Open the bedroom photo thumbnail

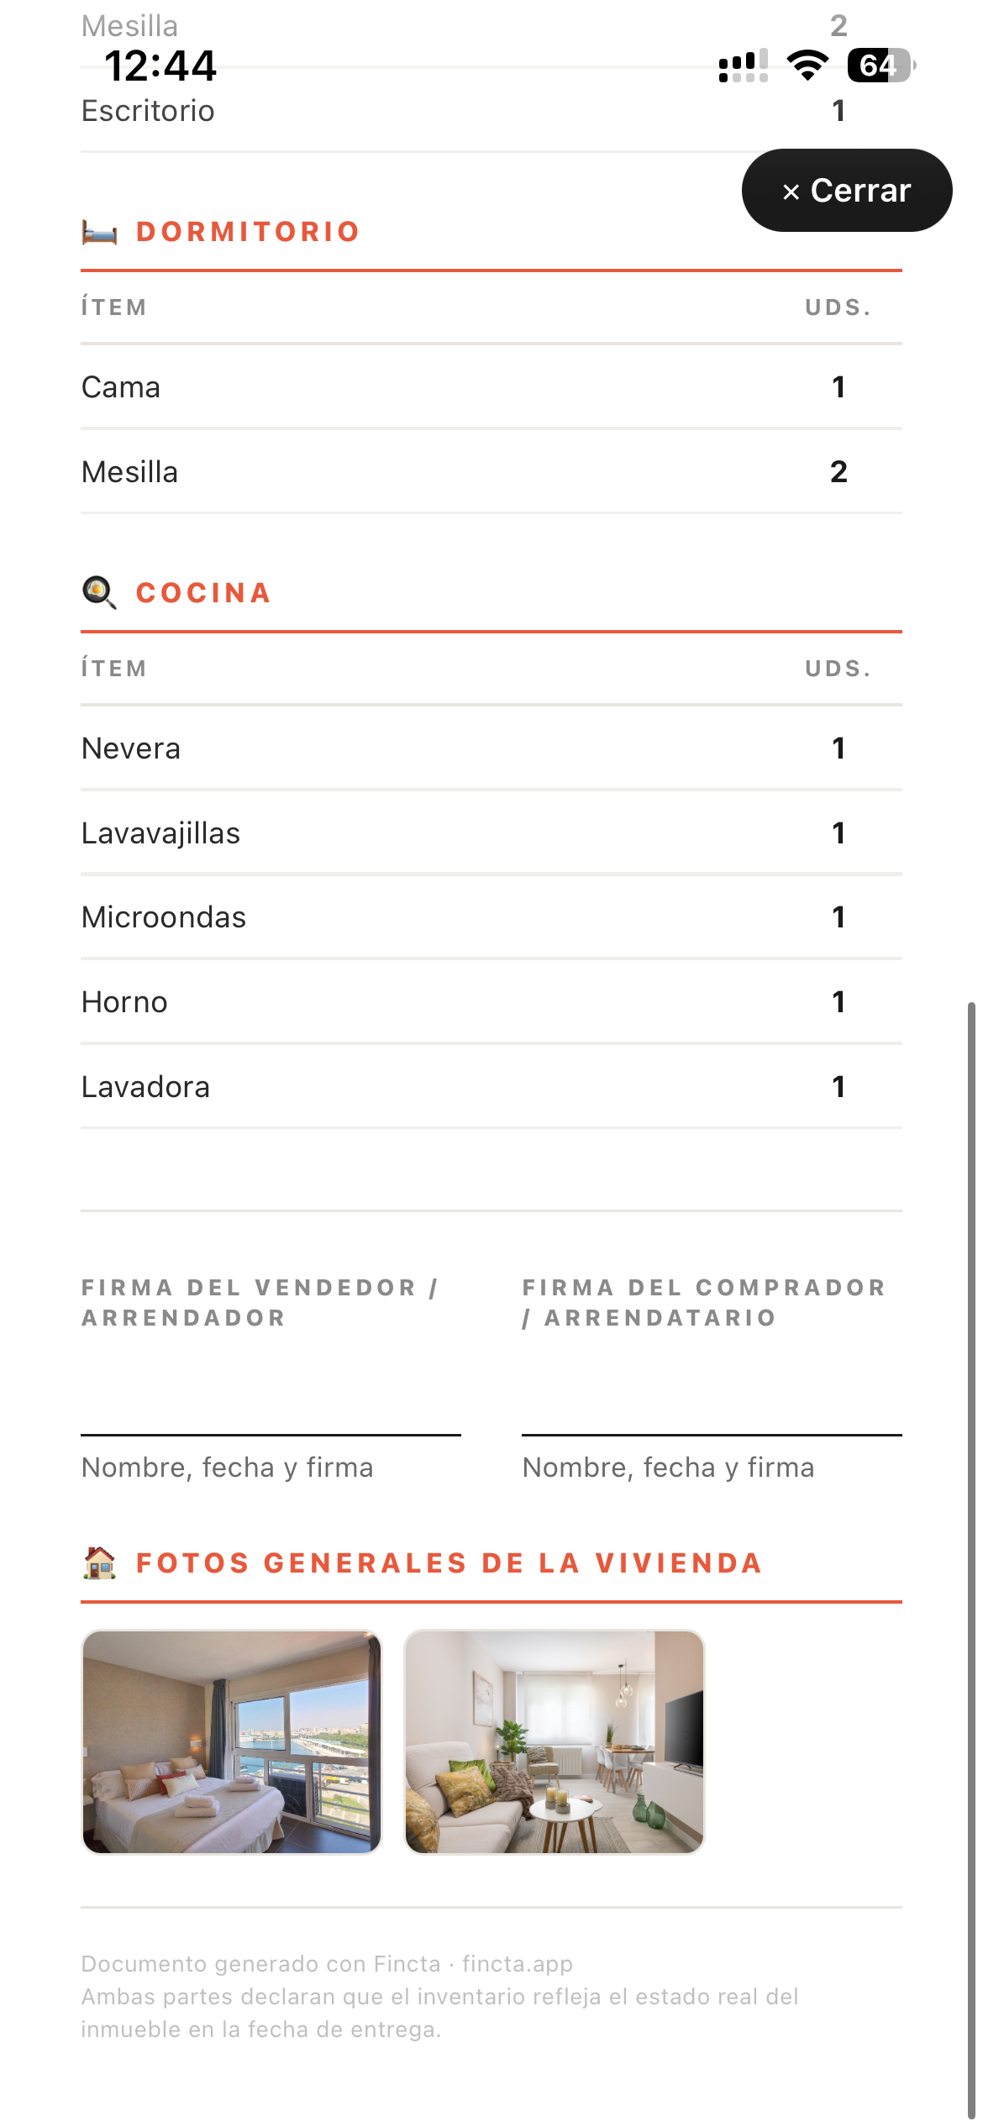[x=232, y=1741]
